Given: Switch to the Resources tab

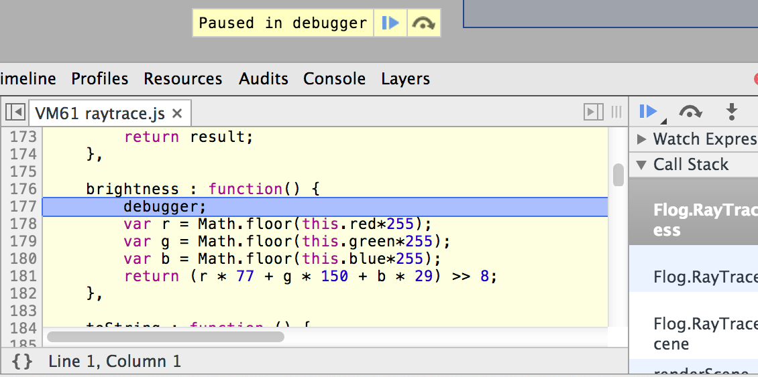Looking at the screenshot, I should pos(182,79).
